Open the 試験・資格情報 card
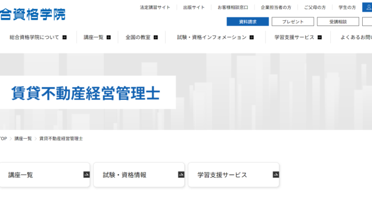The image size is (372, 223). [139, 175]
